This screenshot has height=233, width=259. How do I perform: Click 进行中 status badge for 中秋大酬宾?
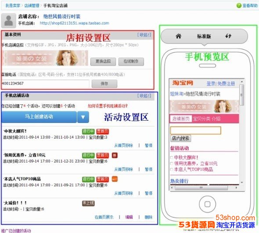point(88,131)
